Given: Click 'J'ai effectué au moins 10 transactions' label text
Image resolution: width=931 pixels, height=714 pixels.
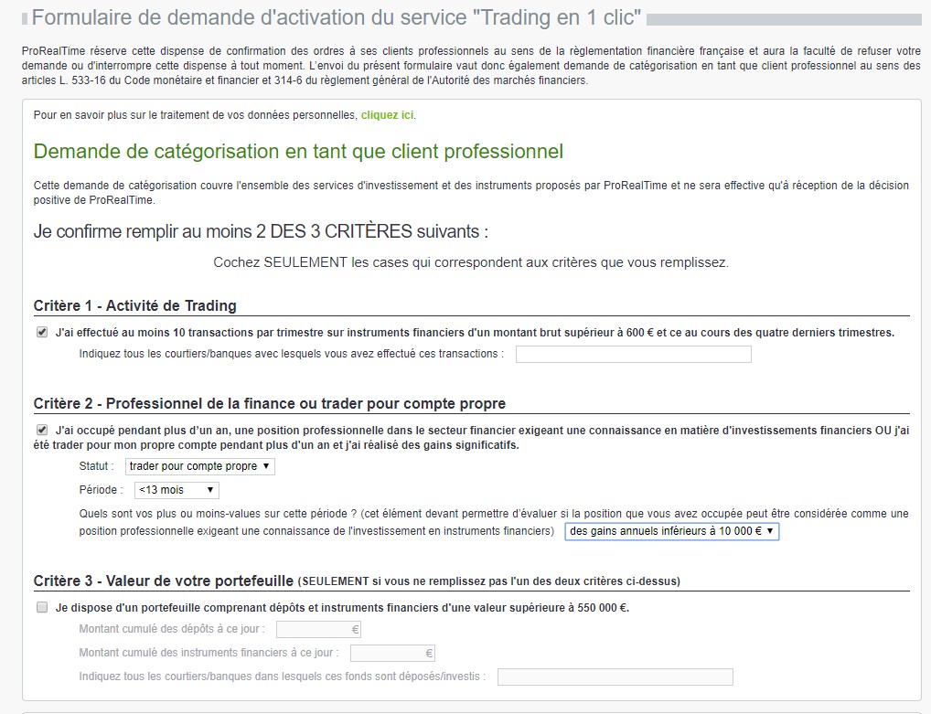Looking at the screenshot, I should (x=475, y=333).
